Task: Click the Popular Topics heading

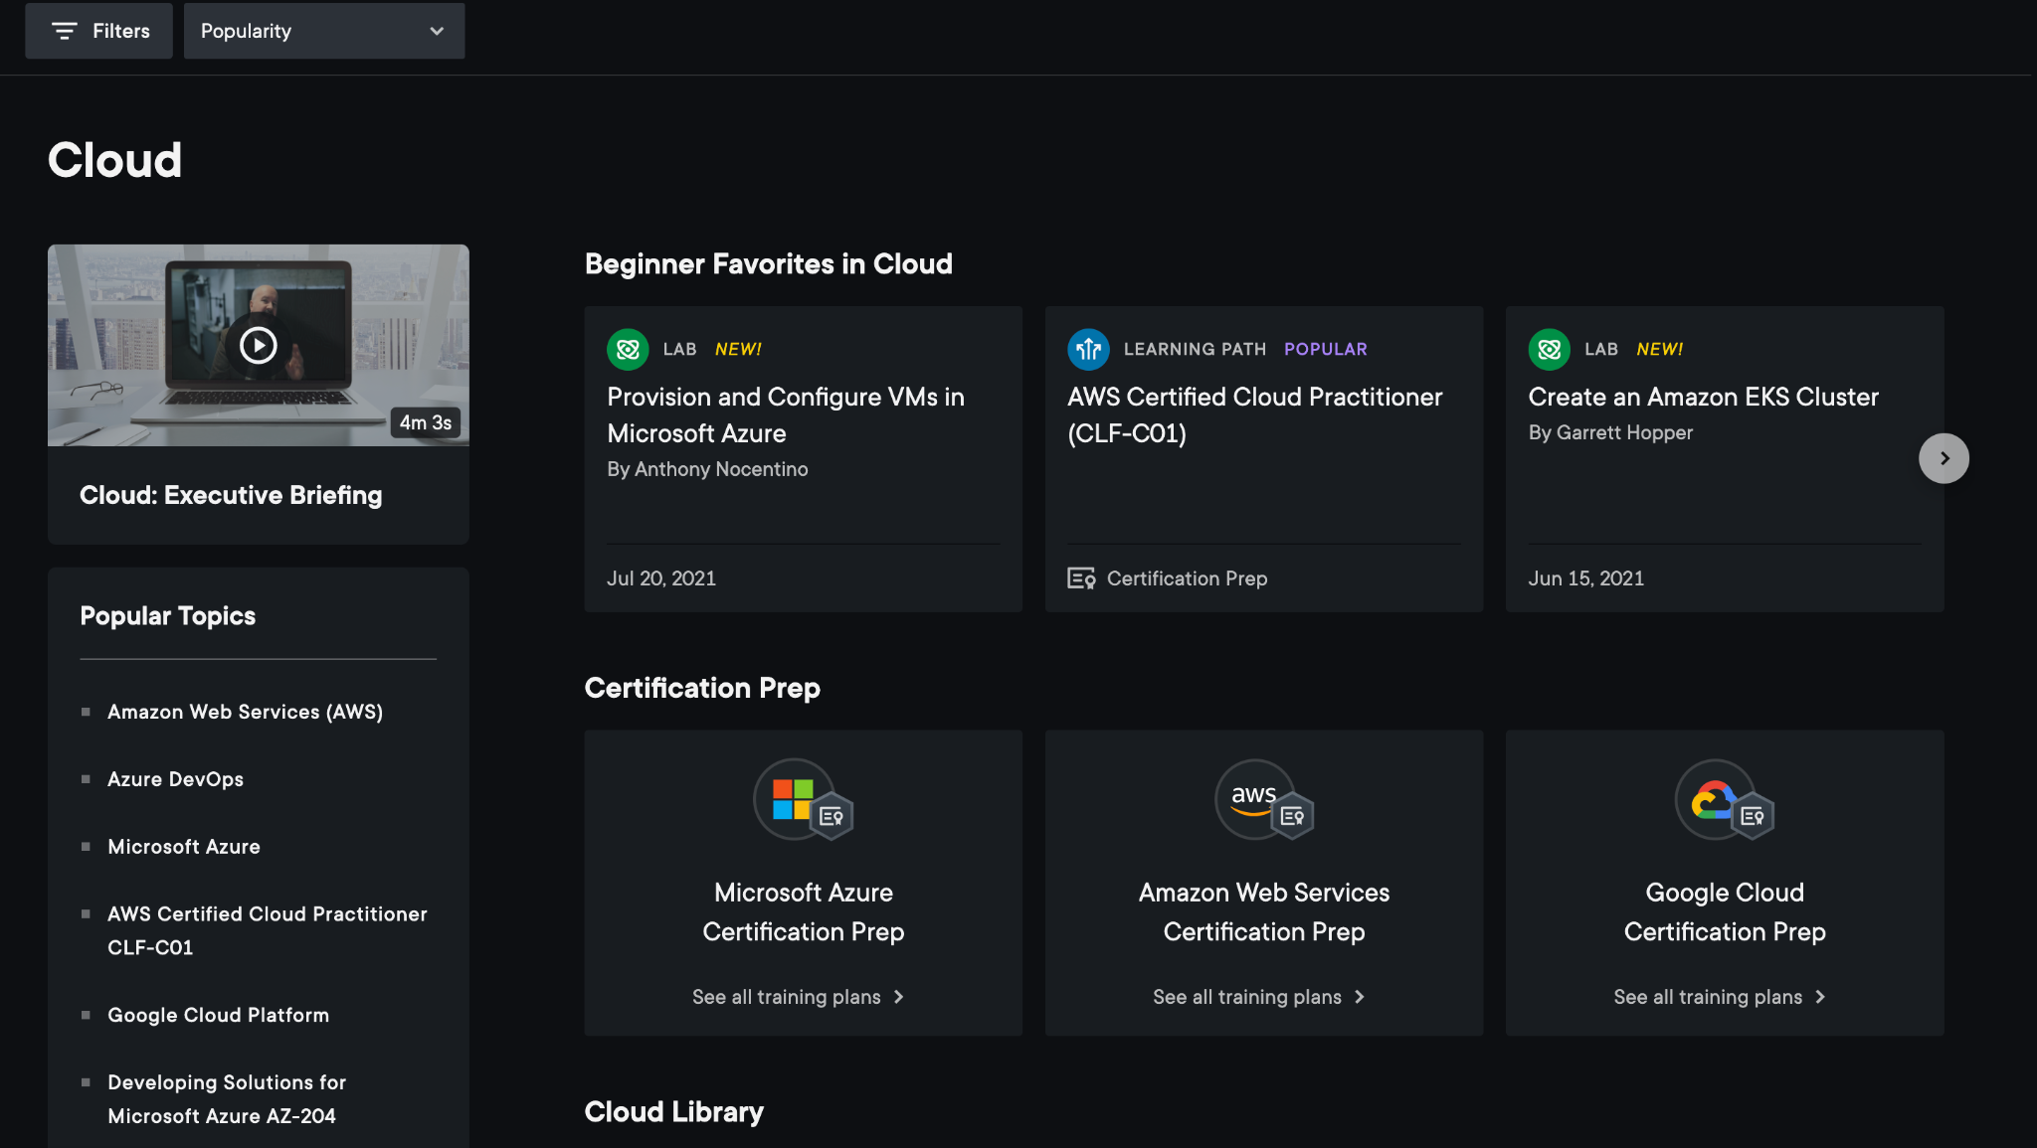Action: tap(167, 616)
